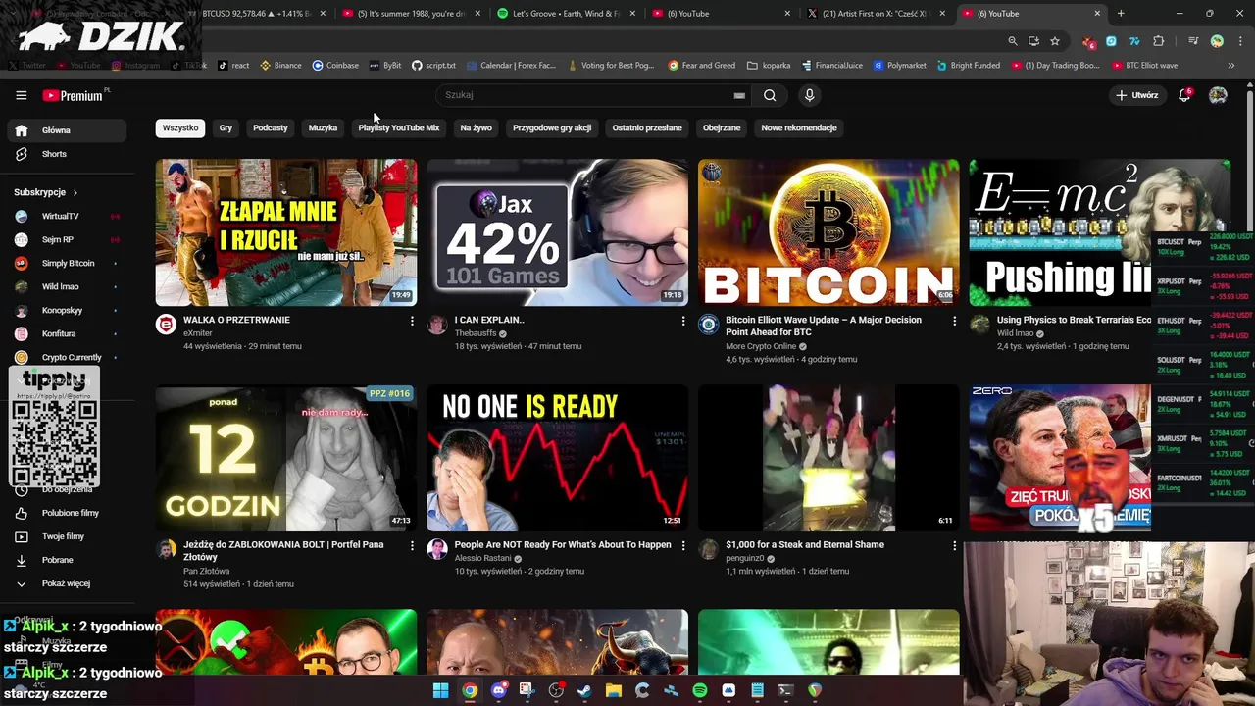1255x706 pixels.
Task: Select the Muzyka filter chip
Action: pyautogui.click(x=323, y=127)
